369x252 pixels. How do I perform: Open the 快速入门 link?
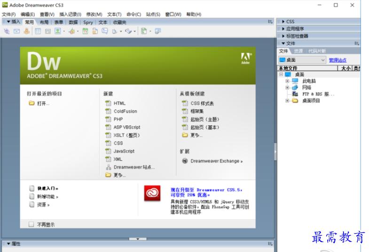tap(47, 188)
